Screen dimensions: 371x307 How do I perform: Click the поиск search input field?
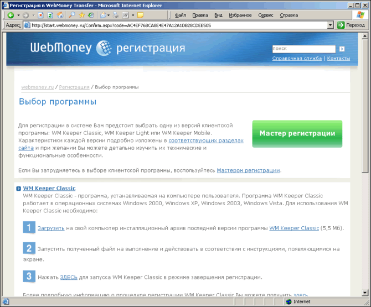[304, 49]
